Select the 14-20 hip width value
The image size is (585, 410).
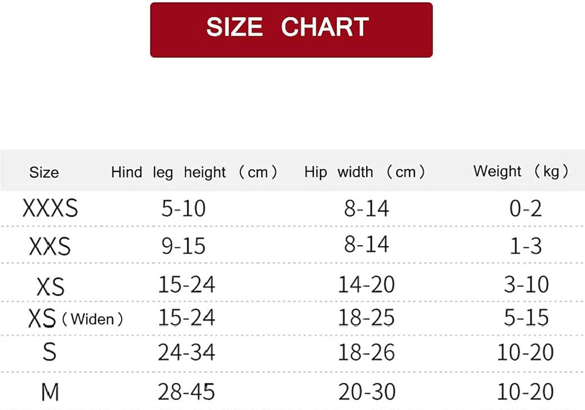[x=366, y=284]
